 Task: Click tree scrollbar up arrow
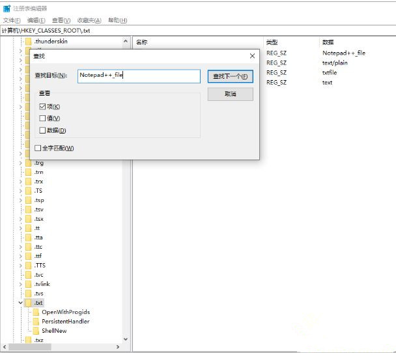point(126,40)
